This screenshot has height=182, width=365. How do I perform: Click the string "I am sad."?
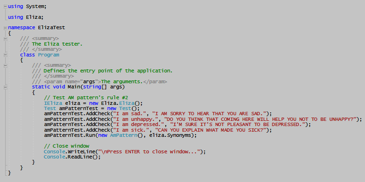coord(130,114)
